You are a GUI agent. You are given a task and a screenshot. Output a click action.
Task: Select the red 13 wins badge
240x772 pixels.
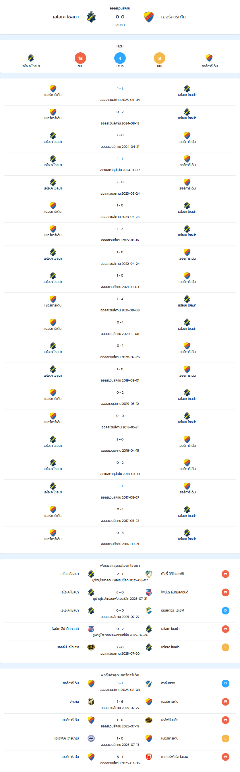click(x=80, y=58)
